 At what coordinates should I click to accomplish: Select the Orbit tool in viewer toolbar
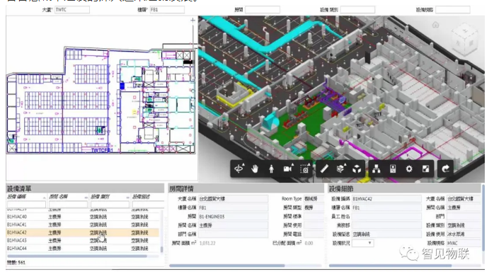[x=239, y=169]
